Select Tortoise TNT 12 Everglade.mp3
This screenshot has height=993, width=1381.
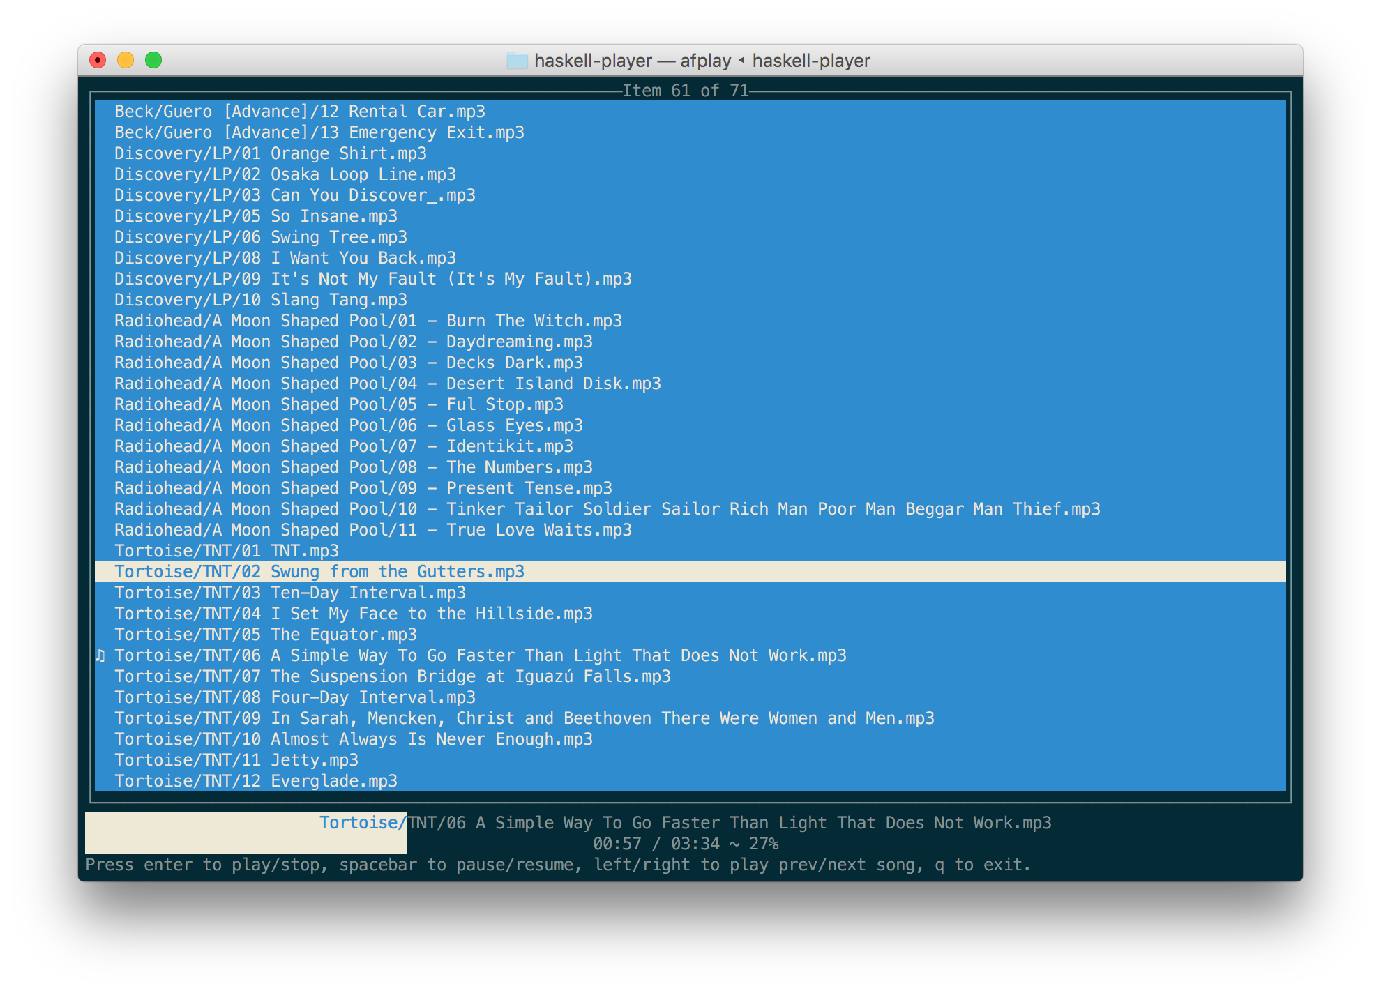(x=255, y=781)
